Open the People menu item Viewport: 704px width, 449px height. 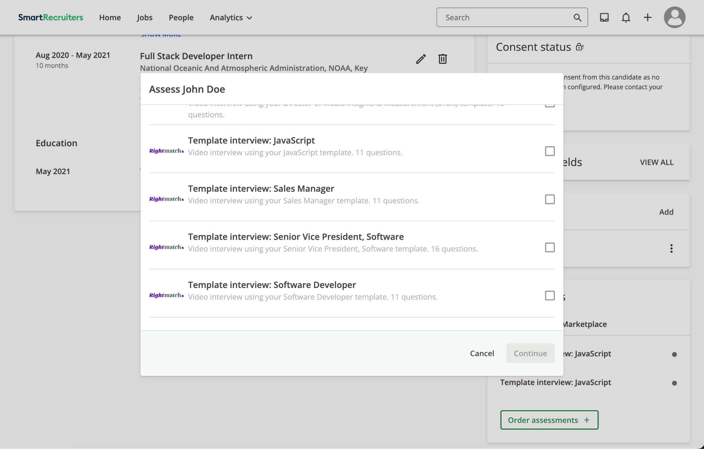(x=181, y=18)
